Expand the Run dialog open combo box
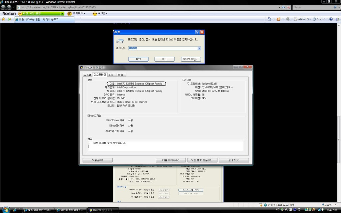Screen dimensions: 341x213 [x=199, y=48]
